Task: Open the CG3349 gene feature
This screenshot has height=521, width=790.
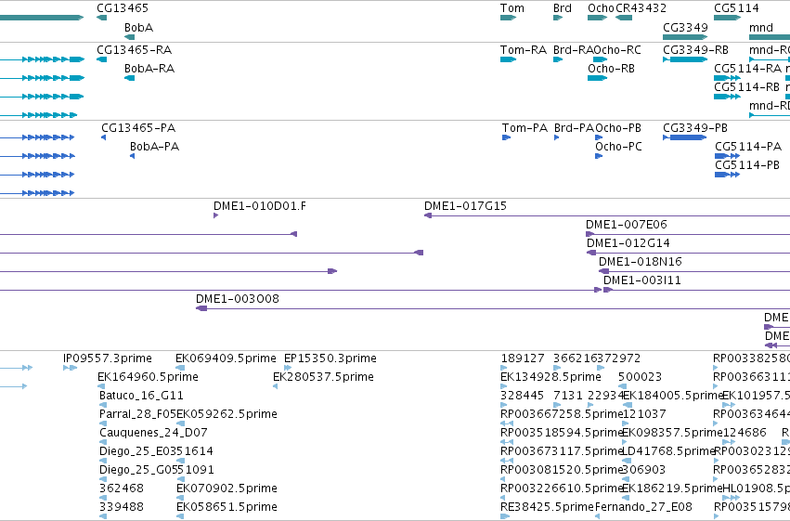Action: tap(685, 37)
